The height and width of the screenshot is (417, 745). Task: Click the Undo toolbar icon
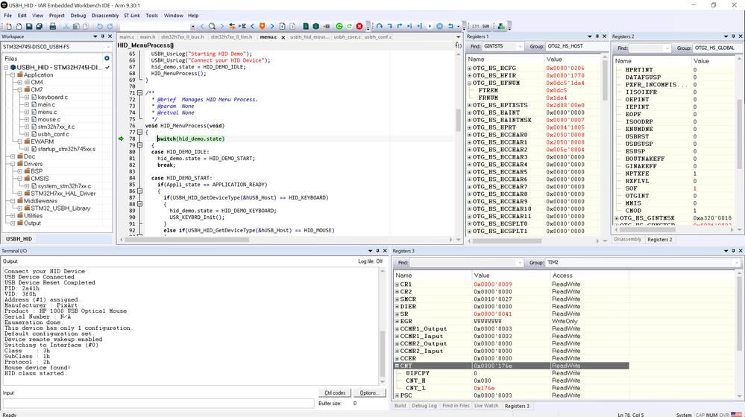coord(100,26)
